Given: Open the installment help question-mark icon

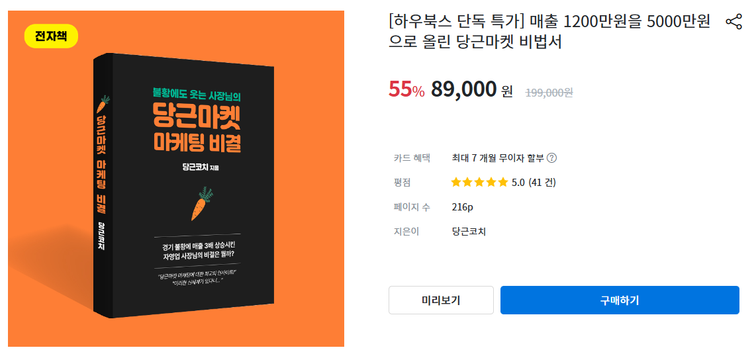Looking at the screenshot, I should coord(552,158).
